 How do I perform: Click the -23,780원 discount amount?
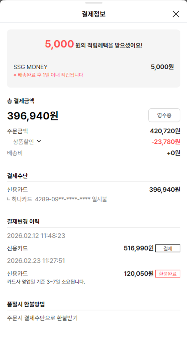[x=166, y=142]
